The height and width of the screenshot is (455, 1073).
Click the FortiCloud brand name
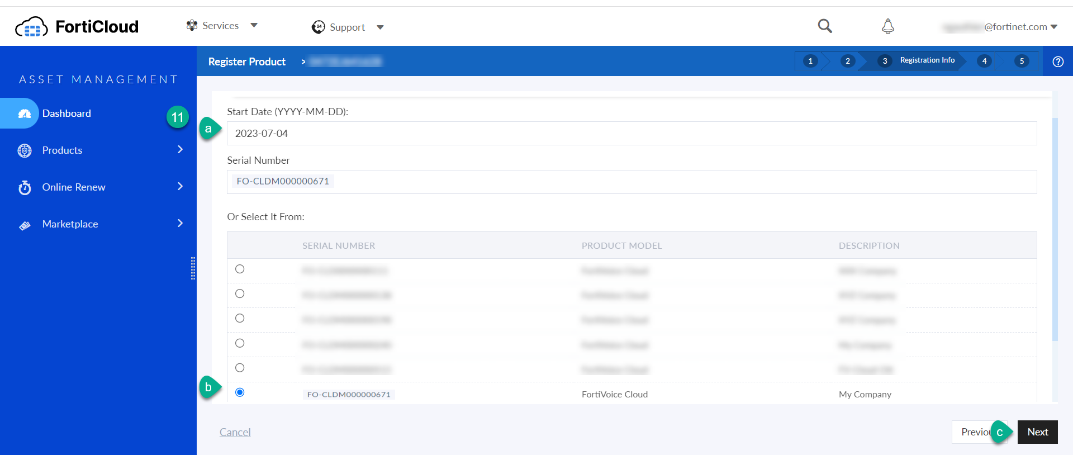click(97, 26)
